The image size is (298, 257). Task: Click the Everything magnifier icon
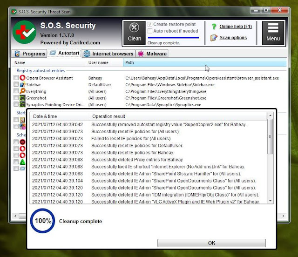click(x=22, y=91)
